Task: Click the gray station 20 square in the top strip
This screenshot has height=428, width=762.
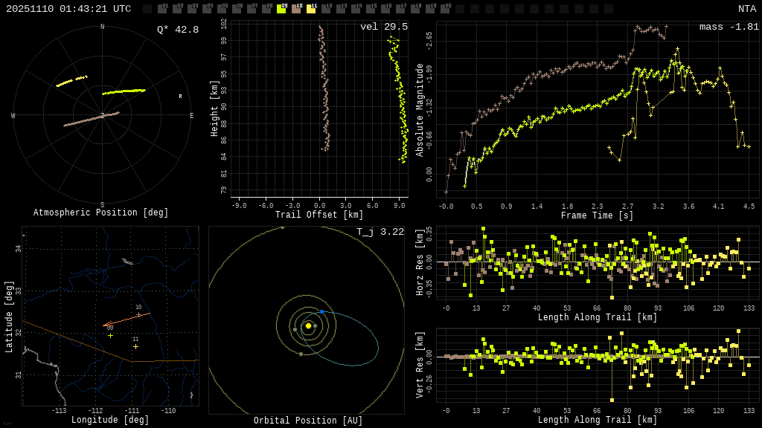Action: click(x=445, y=9)
